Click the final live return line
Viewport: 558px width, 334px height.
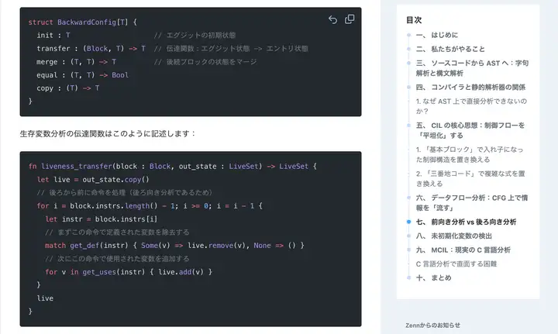coord(45,298)
